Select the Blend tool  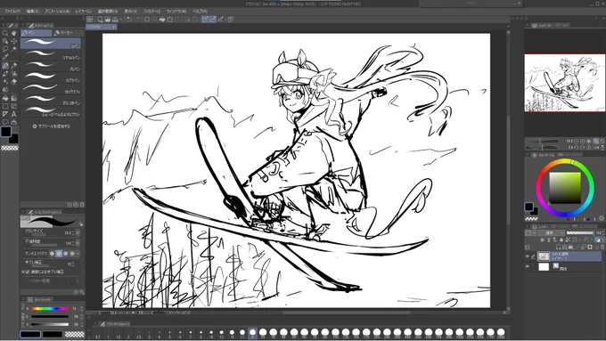pos(5,90)
